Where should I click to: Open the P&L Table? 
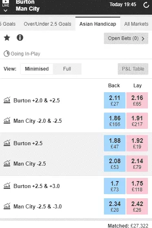tap(133, 69)
